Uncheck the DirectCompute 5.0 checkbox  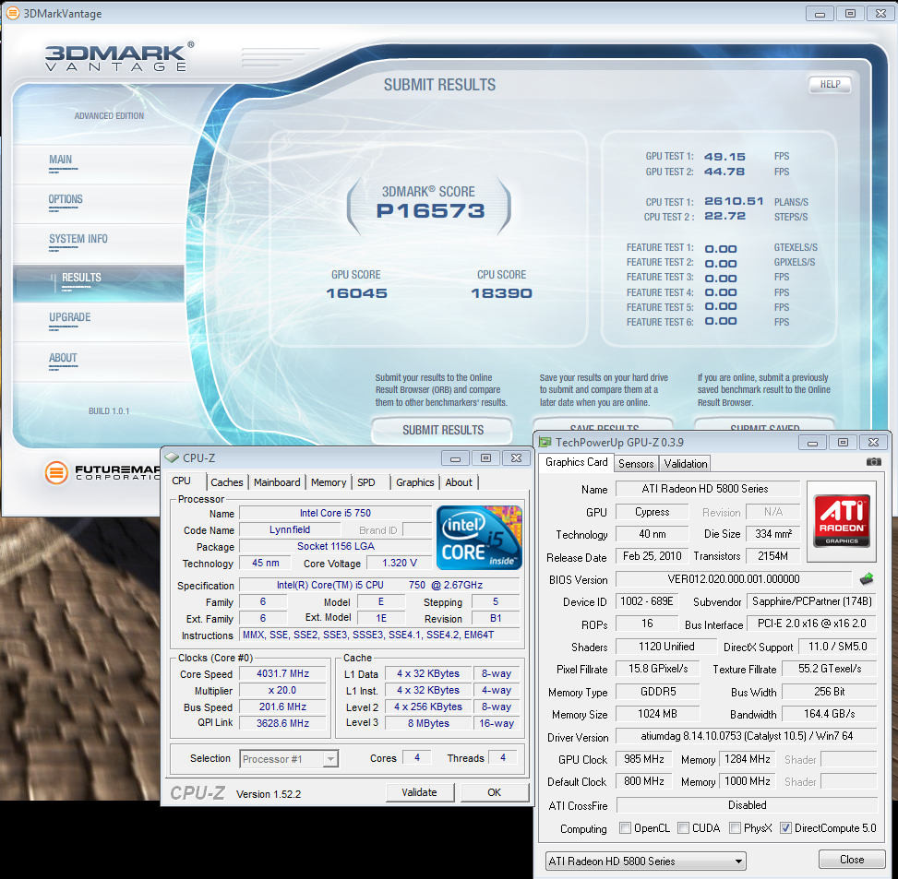(786, 828)
